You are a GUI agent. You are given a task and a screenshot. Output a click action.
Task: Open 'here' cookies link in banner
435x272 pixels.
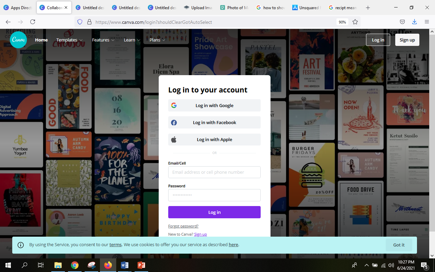233,244
